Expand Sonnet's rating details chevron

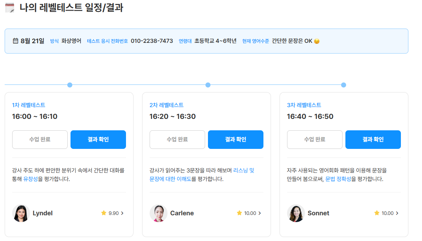pyautogui.click(x=397, y=213)
